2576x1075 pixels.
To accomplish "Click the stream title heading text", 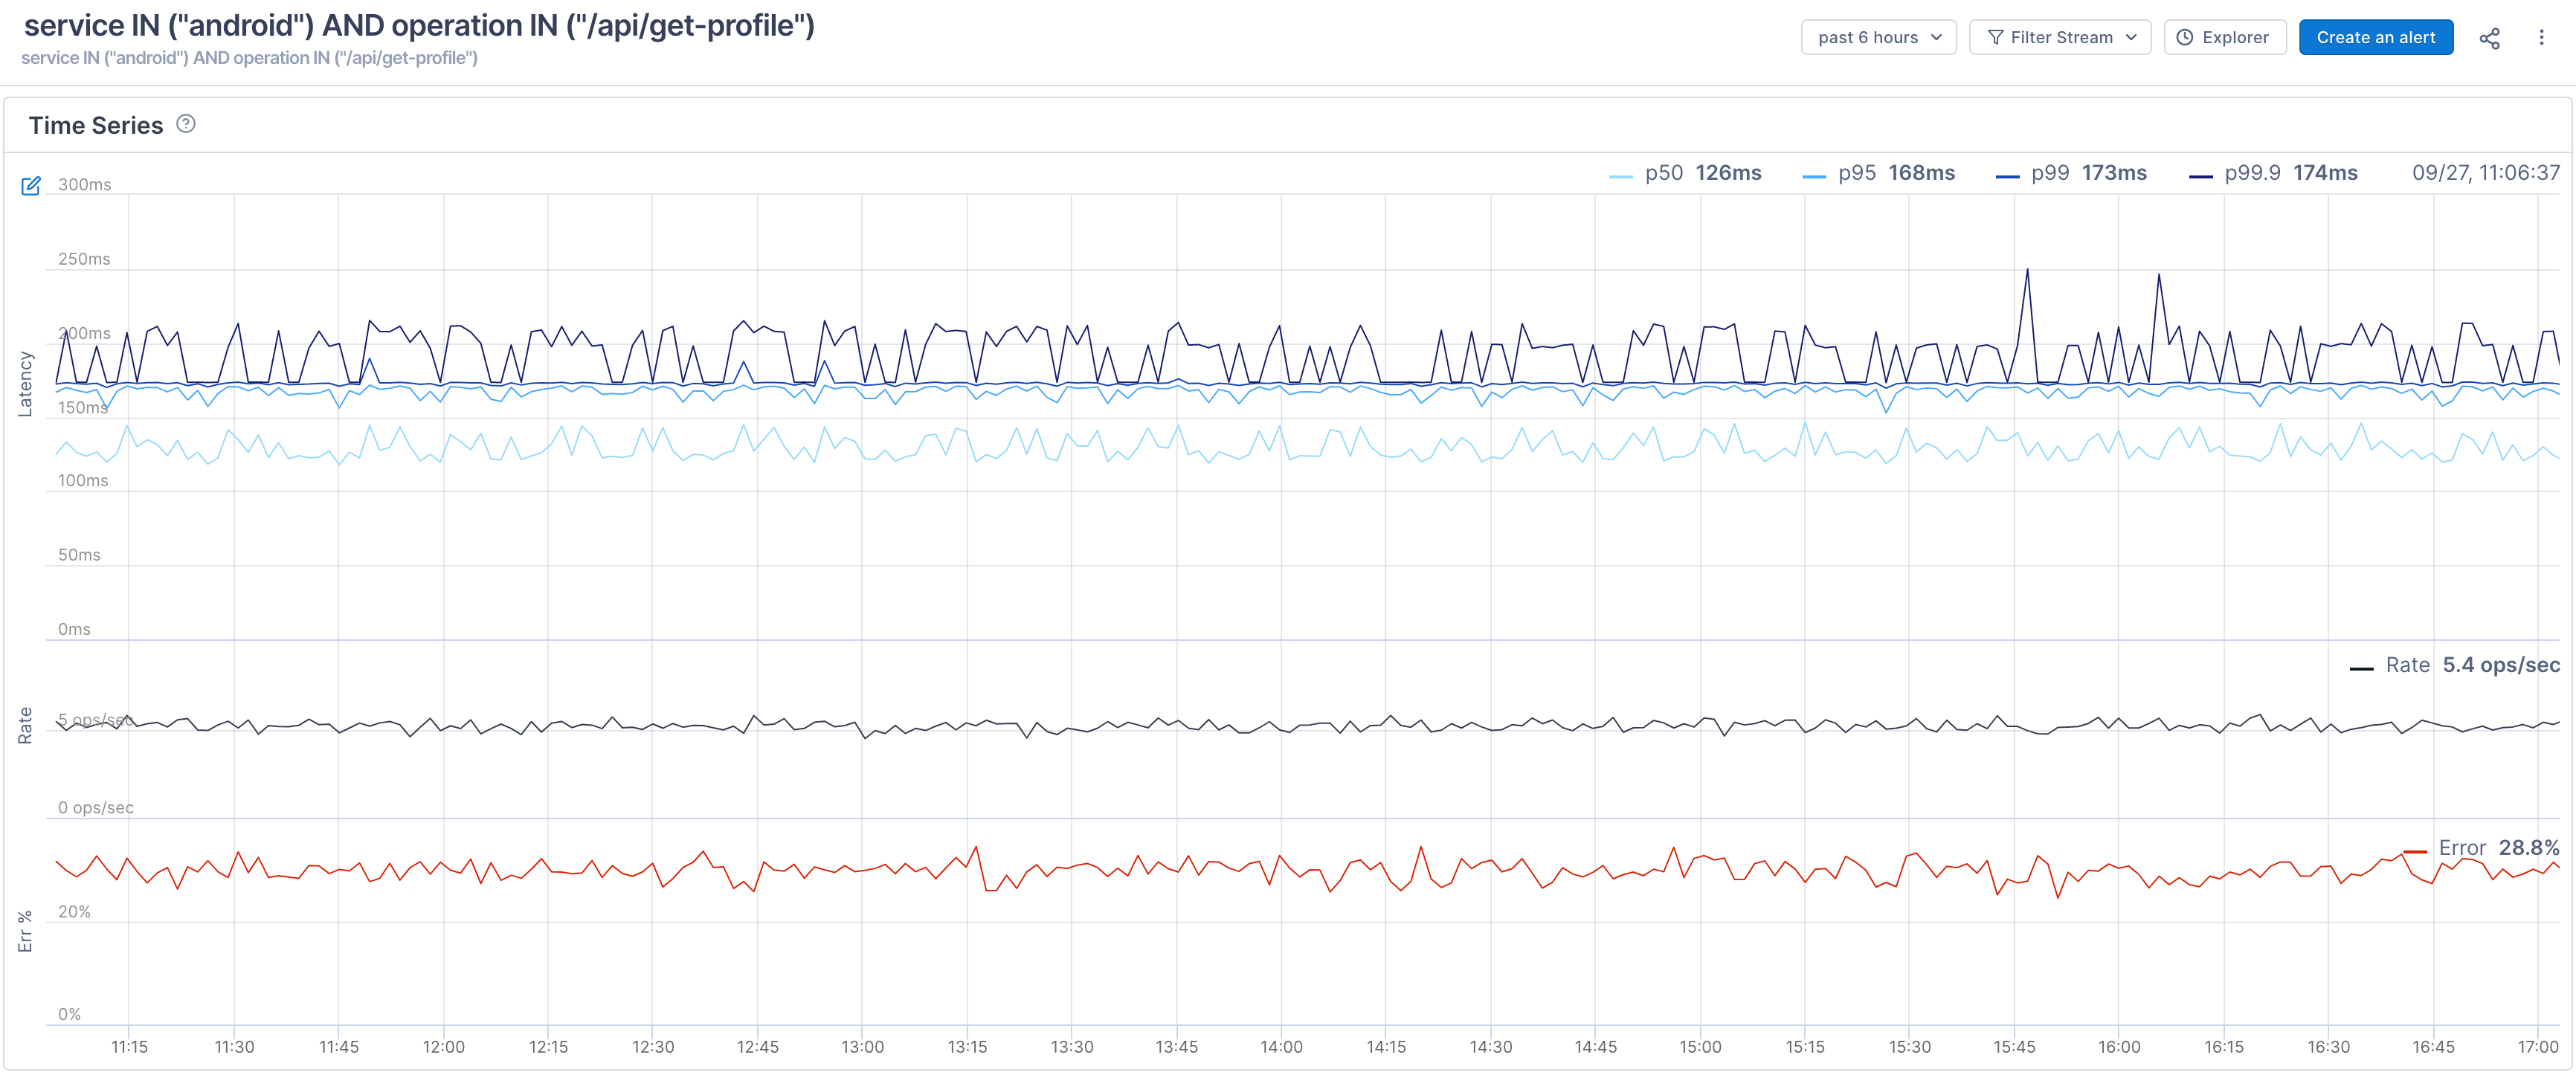I will tap(419, 26).
